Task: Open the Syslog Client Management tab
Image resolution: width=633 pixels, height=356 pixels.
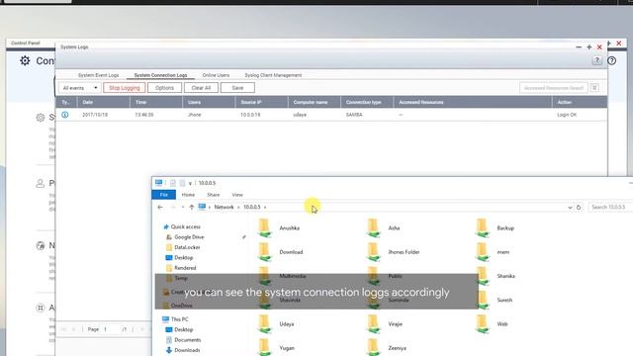Action: click(x=273, y=75)
